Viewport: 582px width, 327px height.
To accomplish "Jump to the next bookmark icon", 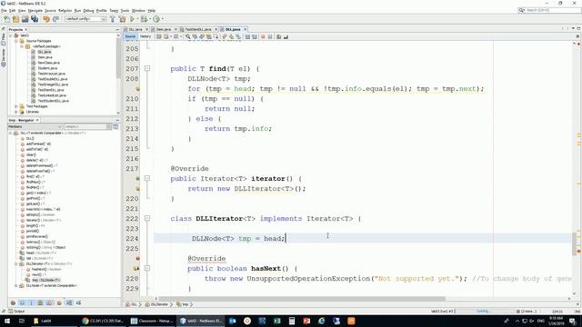I will click(x=231, y=36).
